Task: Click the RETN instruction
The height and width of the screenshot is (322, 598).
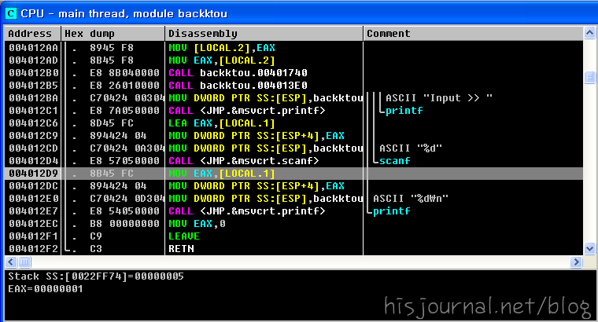Action: tap(181, 249)
